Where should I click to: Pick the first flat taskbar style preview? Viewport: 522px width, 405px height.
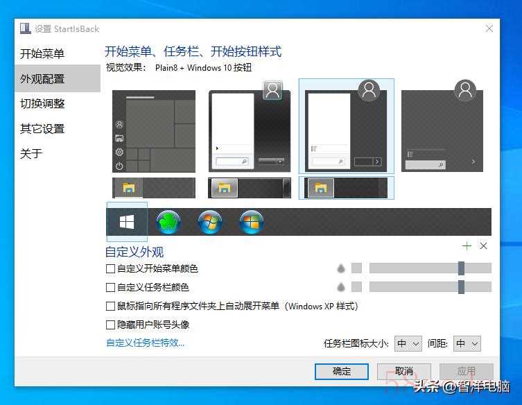tap(154, 188)
